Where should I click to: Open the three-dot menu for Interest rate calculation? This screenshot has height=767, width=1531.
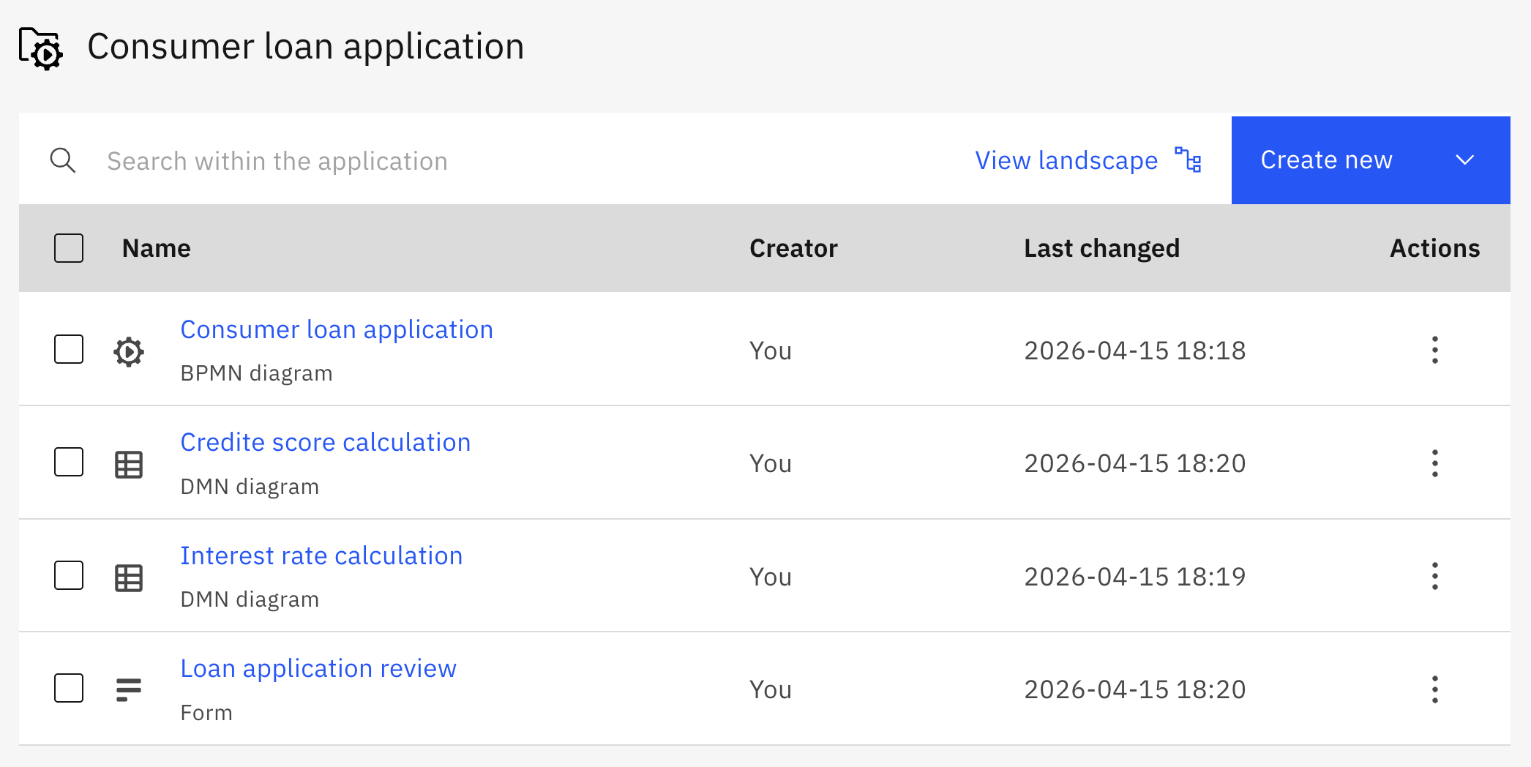[x=1434, y=577]
